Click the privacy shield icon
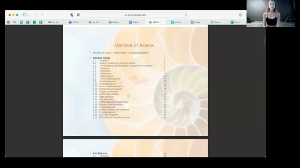This screenshot has width=300, height=168. tap(78, 15)
